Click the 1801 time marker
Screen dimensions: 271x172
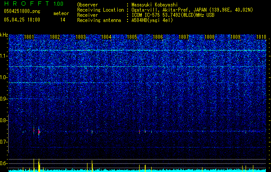click(x=29, y=37)
